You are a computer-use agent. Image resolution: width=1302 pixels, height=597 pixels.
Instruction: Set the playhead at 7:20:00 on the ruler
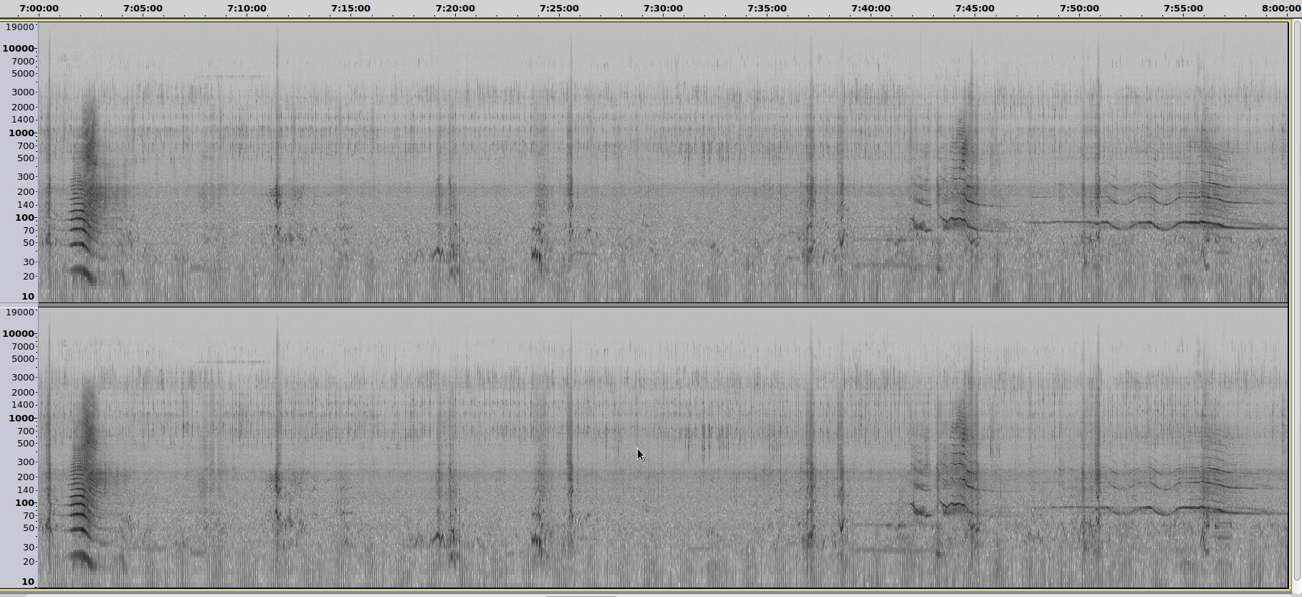point(455,9)
